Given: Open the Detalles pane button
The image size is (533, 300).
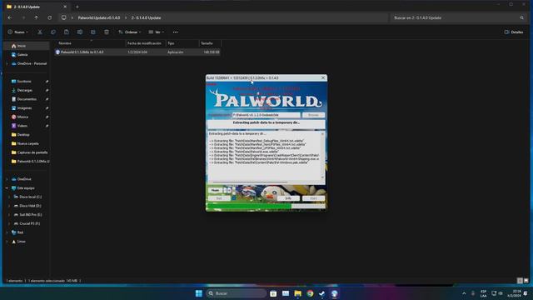Looking at the screenshot, I should tap(514, 32).
